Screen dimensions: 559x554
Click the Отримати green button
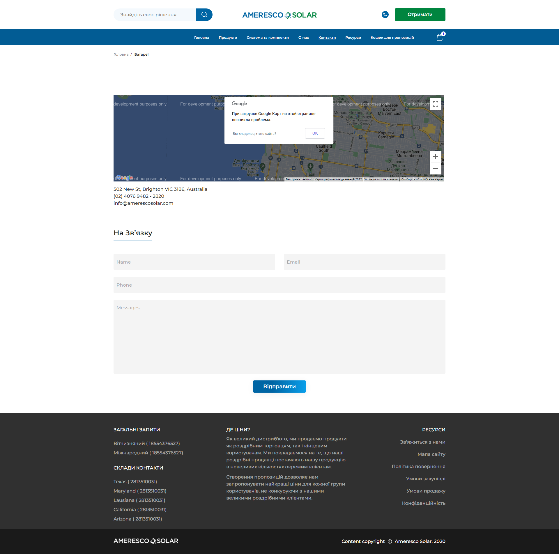[420, 15]
